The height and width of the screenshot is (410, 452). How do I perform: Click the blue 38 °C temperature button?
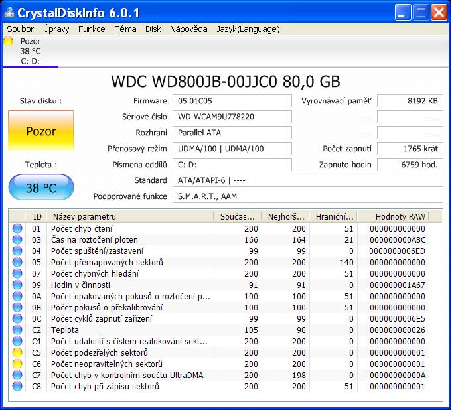[x=41, y=188]
